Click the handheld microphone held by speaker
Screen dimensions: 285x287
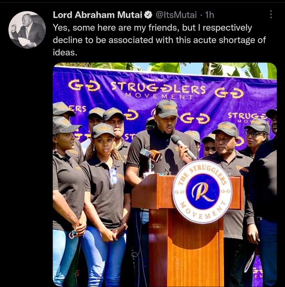(x=183, y=146)
